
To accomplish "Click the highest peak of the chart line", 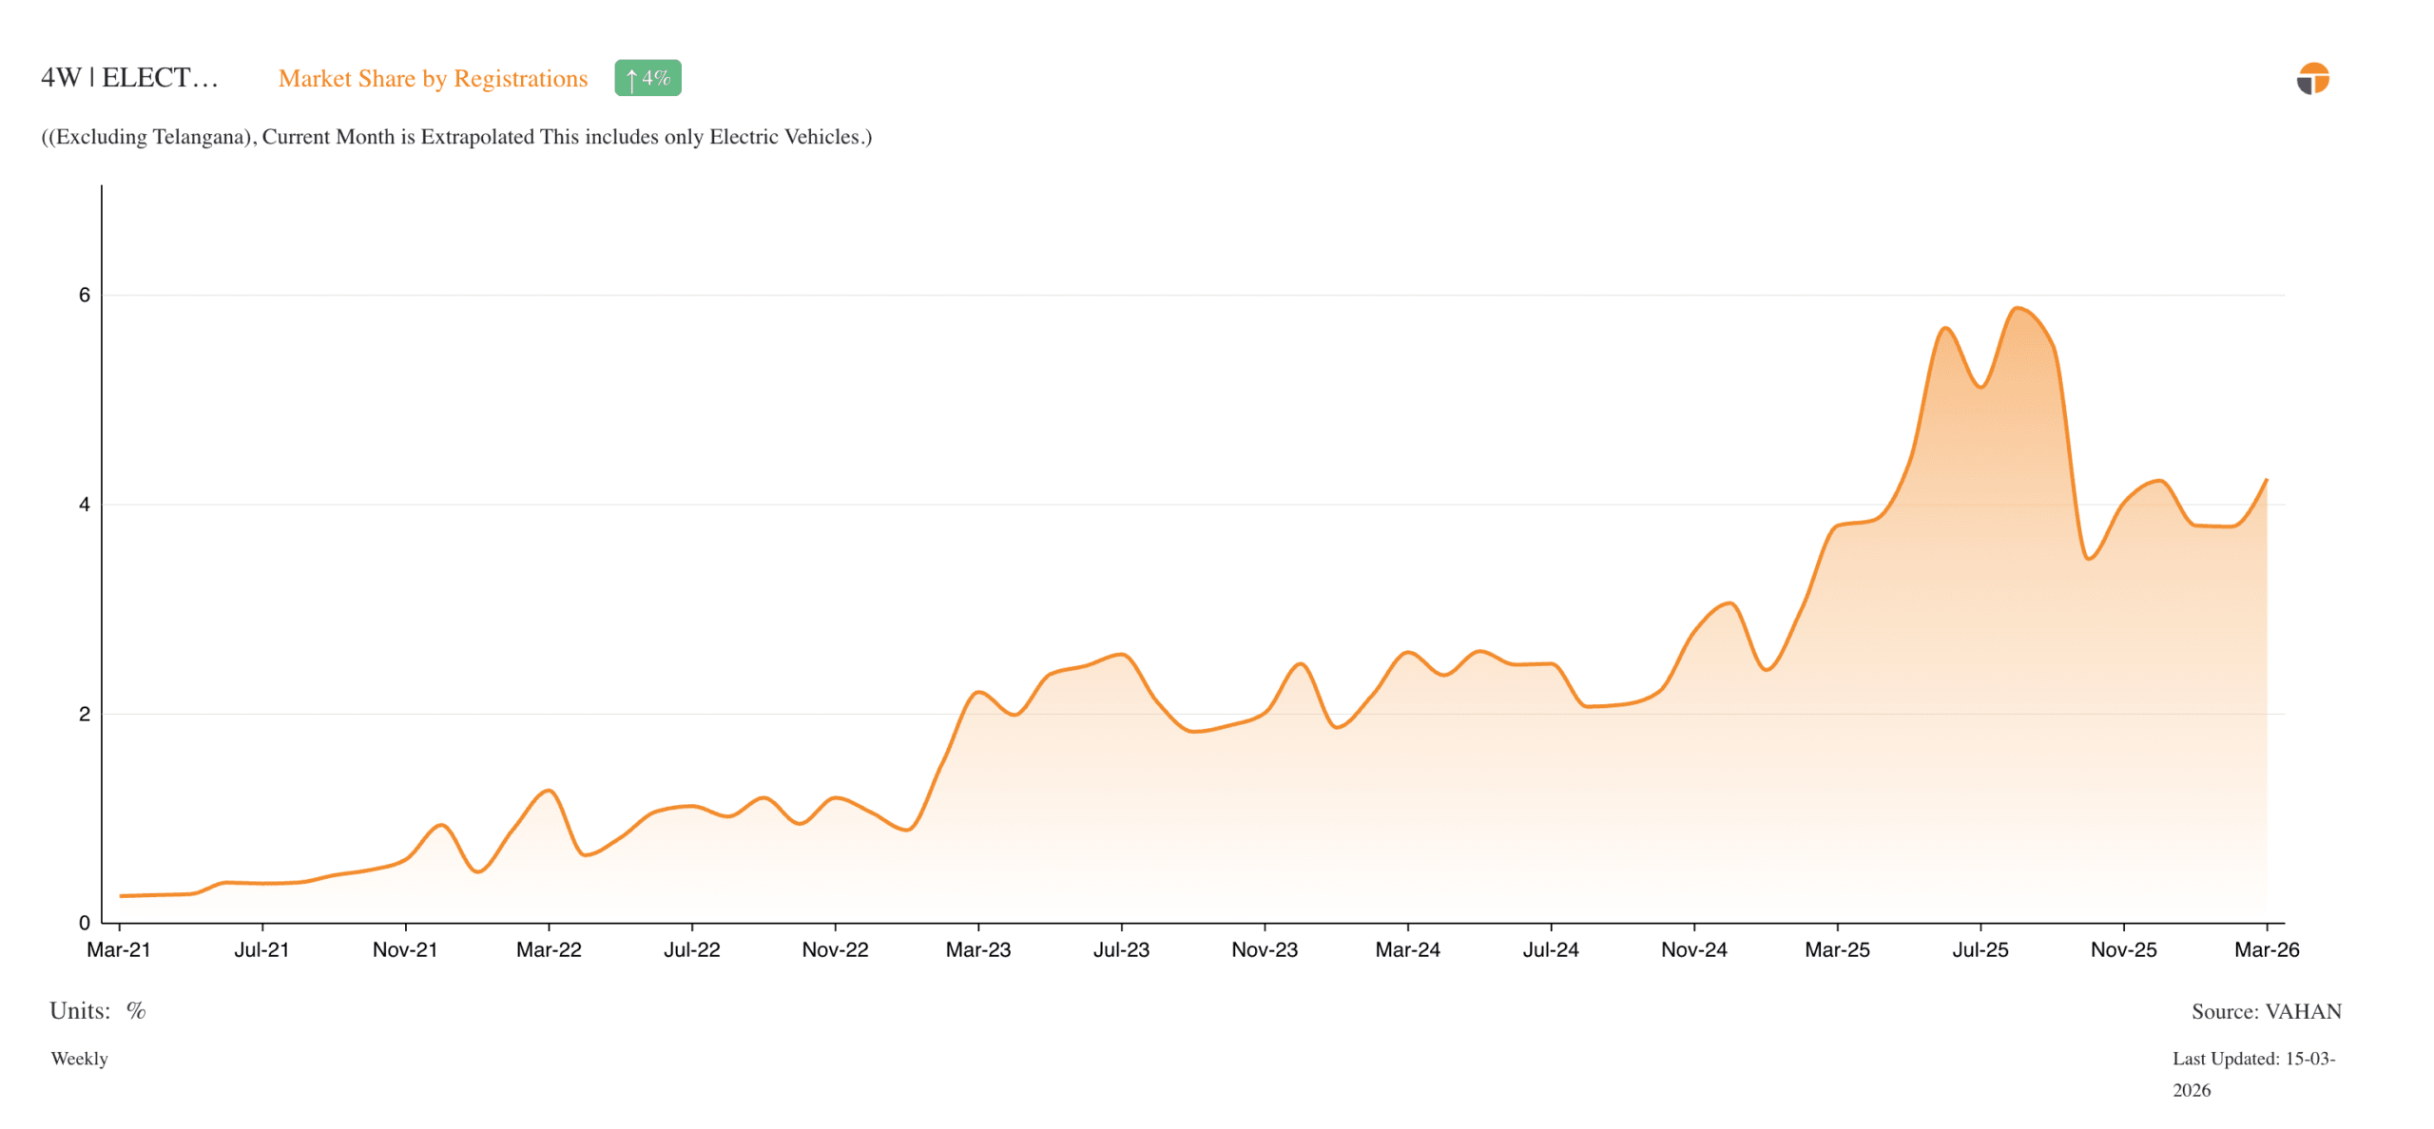I will pos(2017,308).
